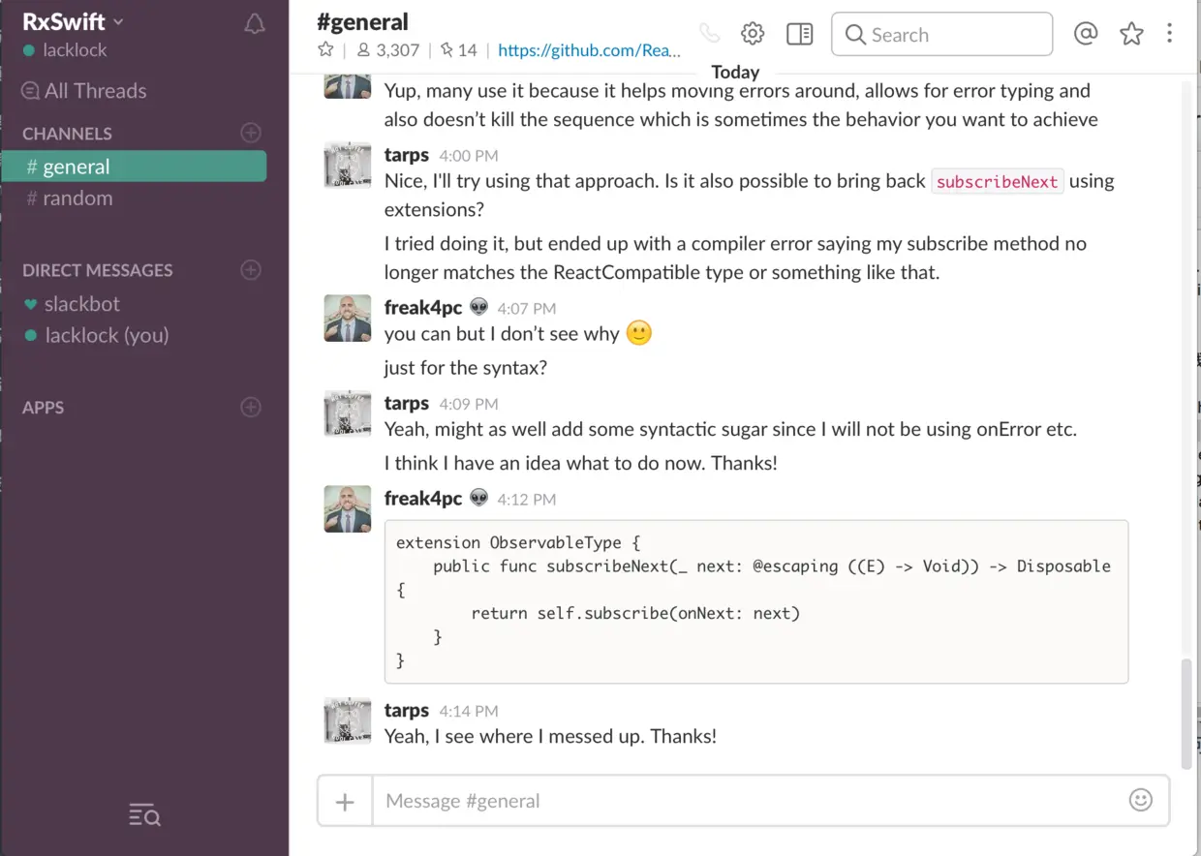1201x856 pixels.
Task: Add a new channel with plus icon
Action: click(251, 133)
